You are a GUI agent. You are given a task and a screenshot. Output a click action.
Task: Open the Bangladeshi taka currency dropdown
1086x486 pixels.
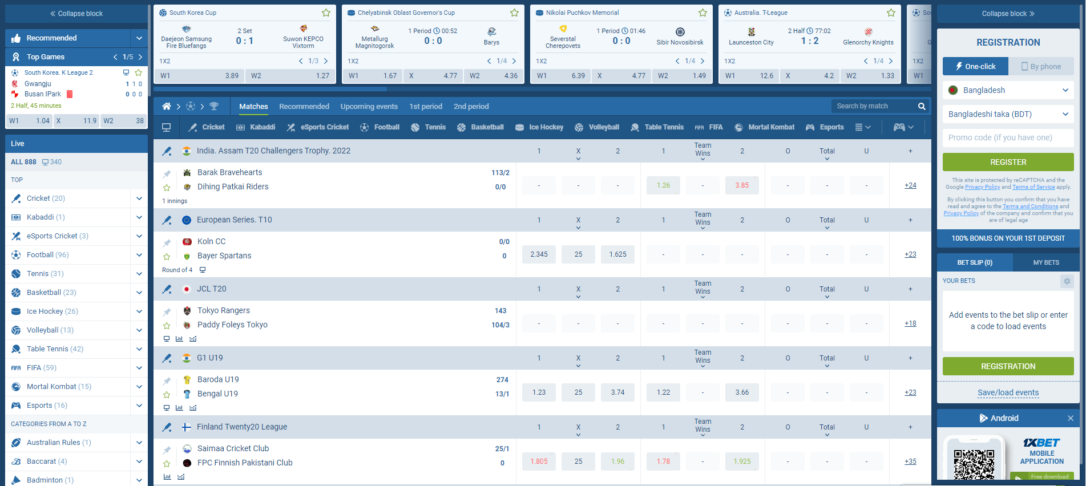tap(1008, 114)
